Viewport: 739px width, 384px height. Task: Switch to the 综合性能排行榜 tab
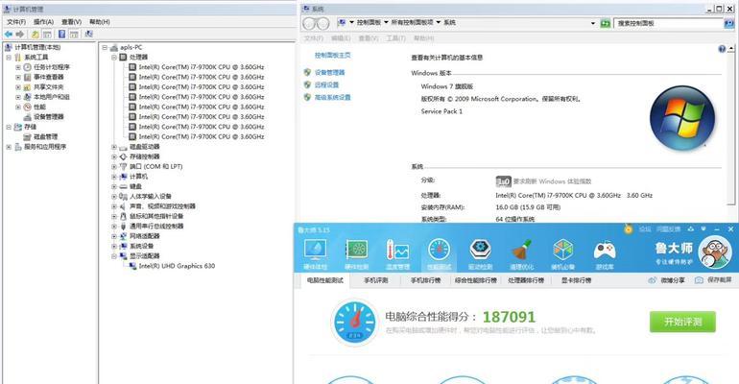pyautogui.click(x=475, y=280)
